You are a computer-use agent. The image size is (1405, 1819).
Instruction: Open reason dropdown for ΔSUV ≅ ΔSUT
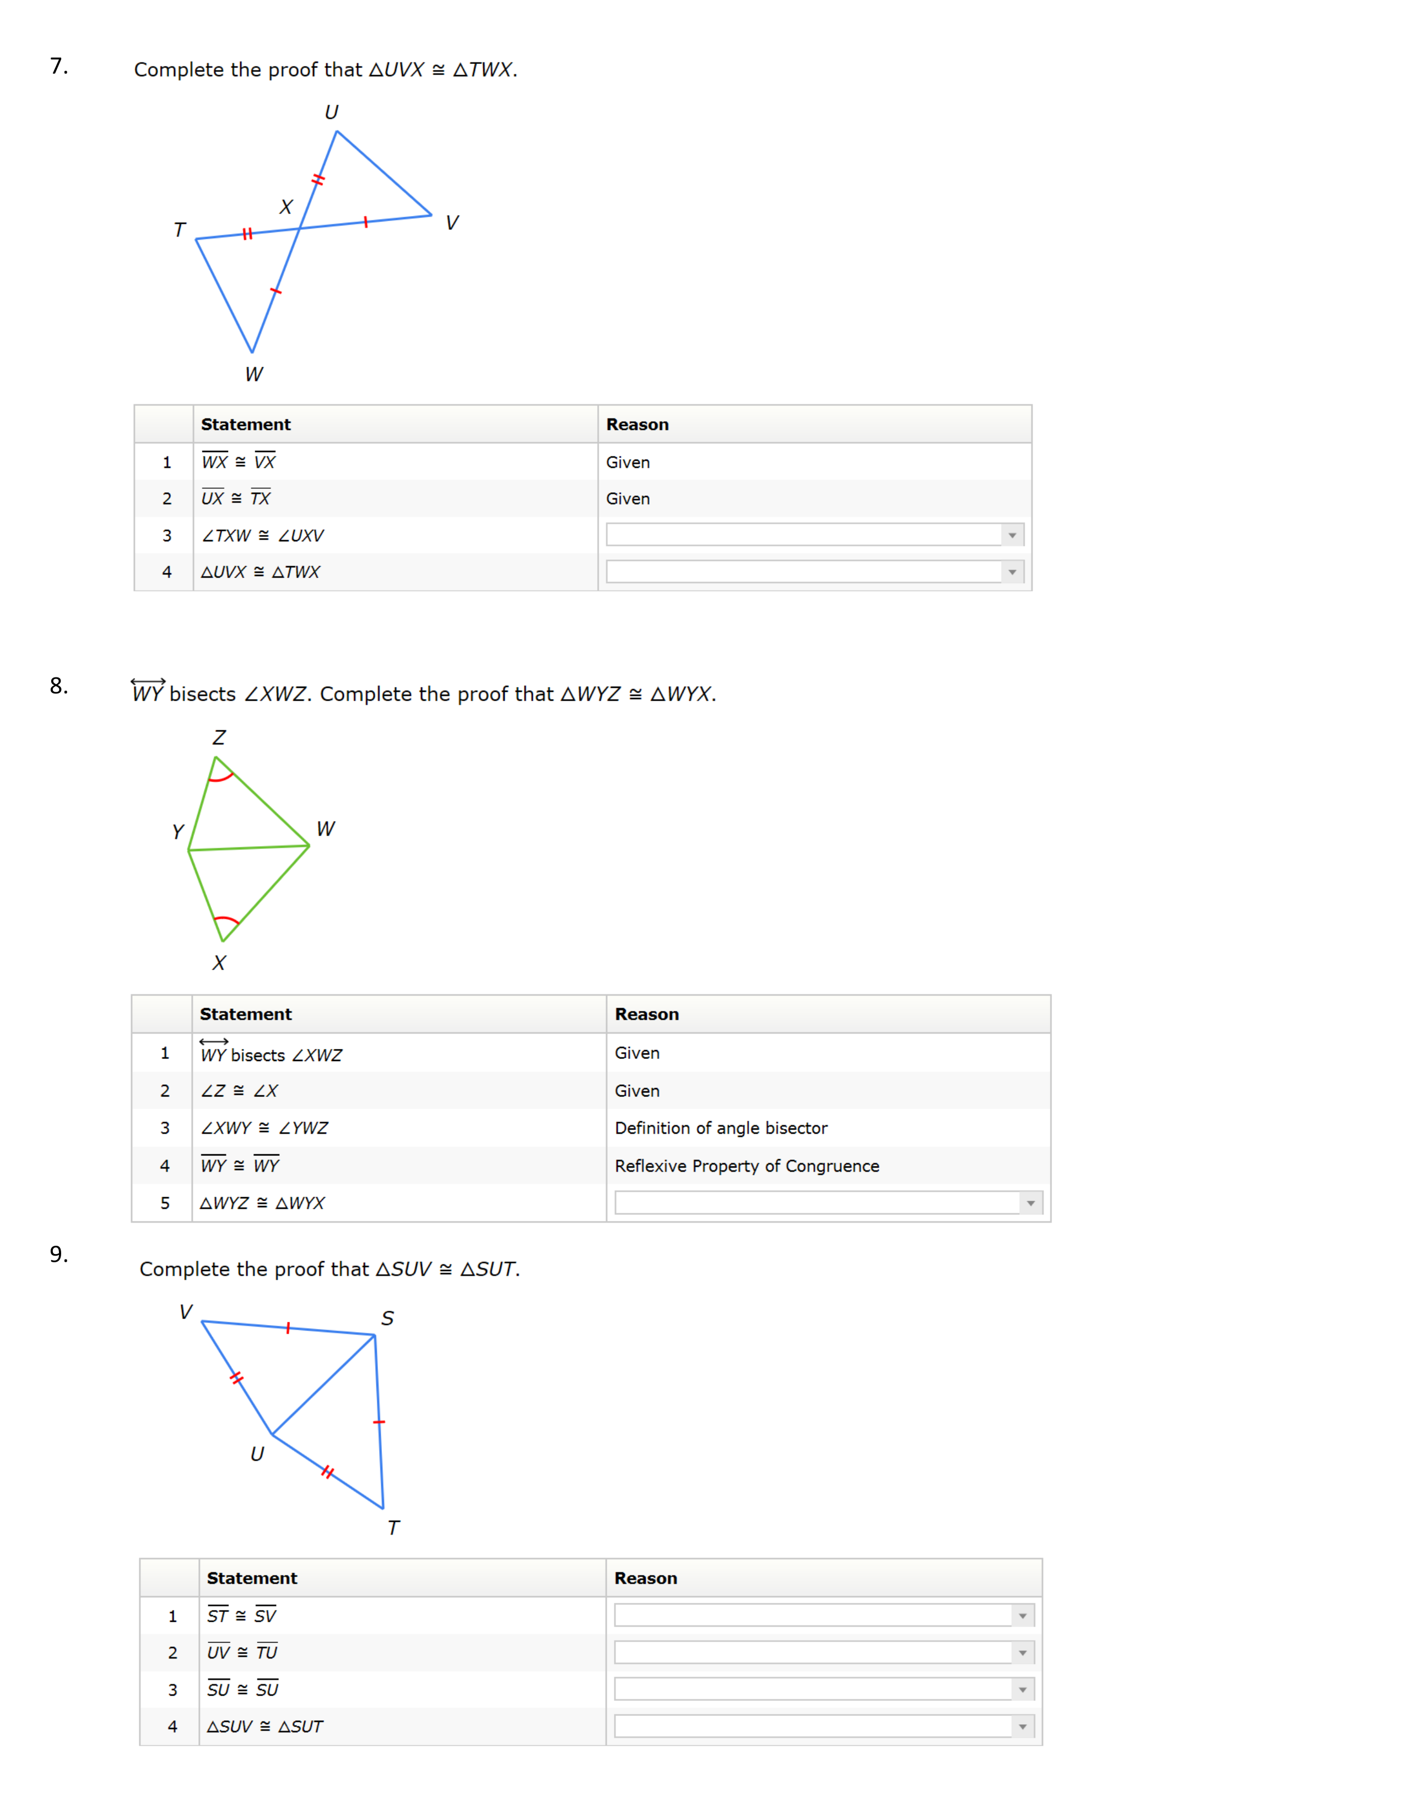[x=823, y=1726]
